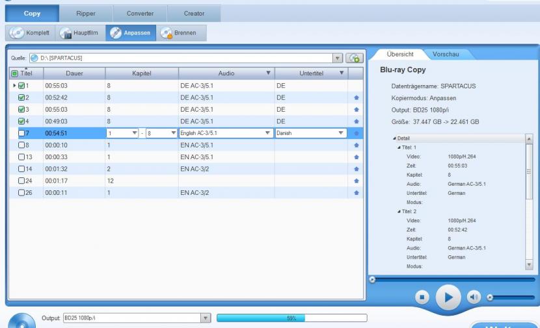540x328 pixels.
Task: Select the Hauptfilm copy mode
Action: [81, 32]
